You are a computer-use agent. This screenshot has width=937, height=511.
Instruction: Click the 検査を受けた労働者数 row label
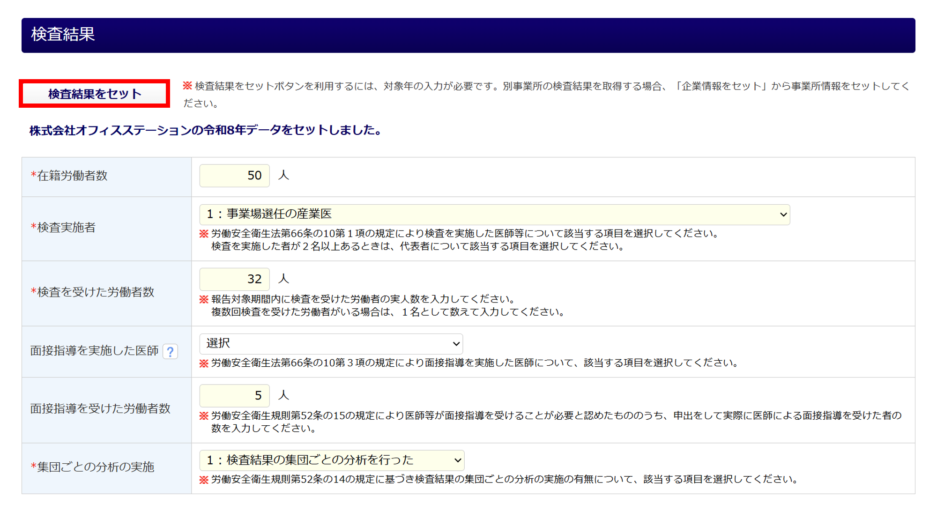pyautogui.click(x=96, y=292)
